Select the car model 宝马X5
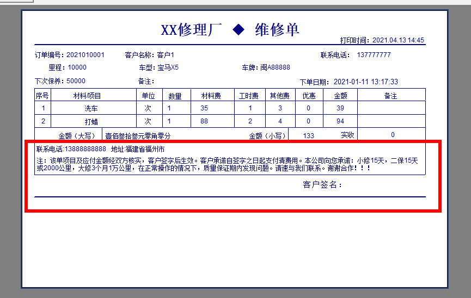This screenshot has height=298, width=471. (168, 67)
